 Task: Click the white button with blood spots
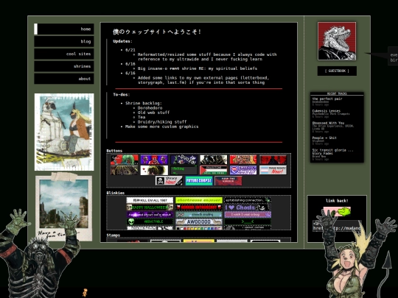pos(154,170)
